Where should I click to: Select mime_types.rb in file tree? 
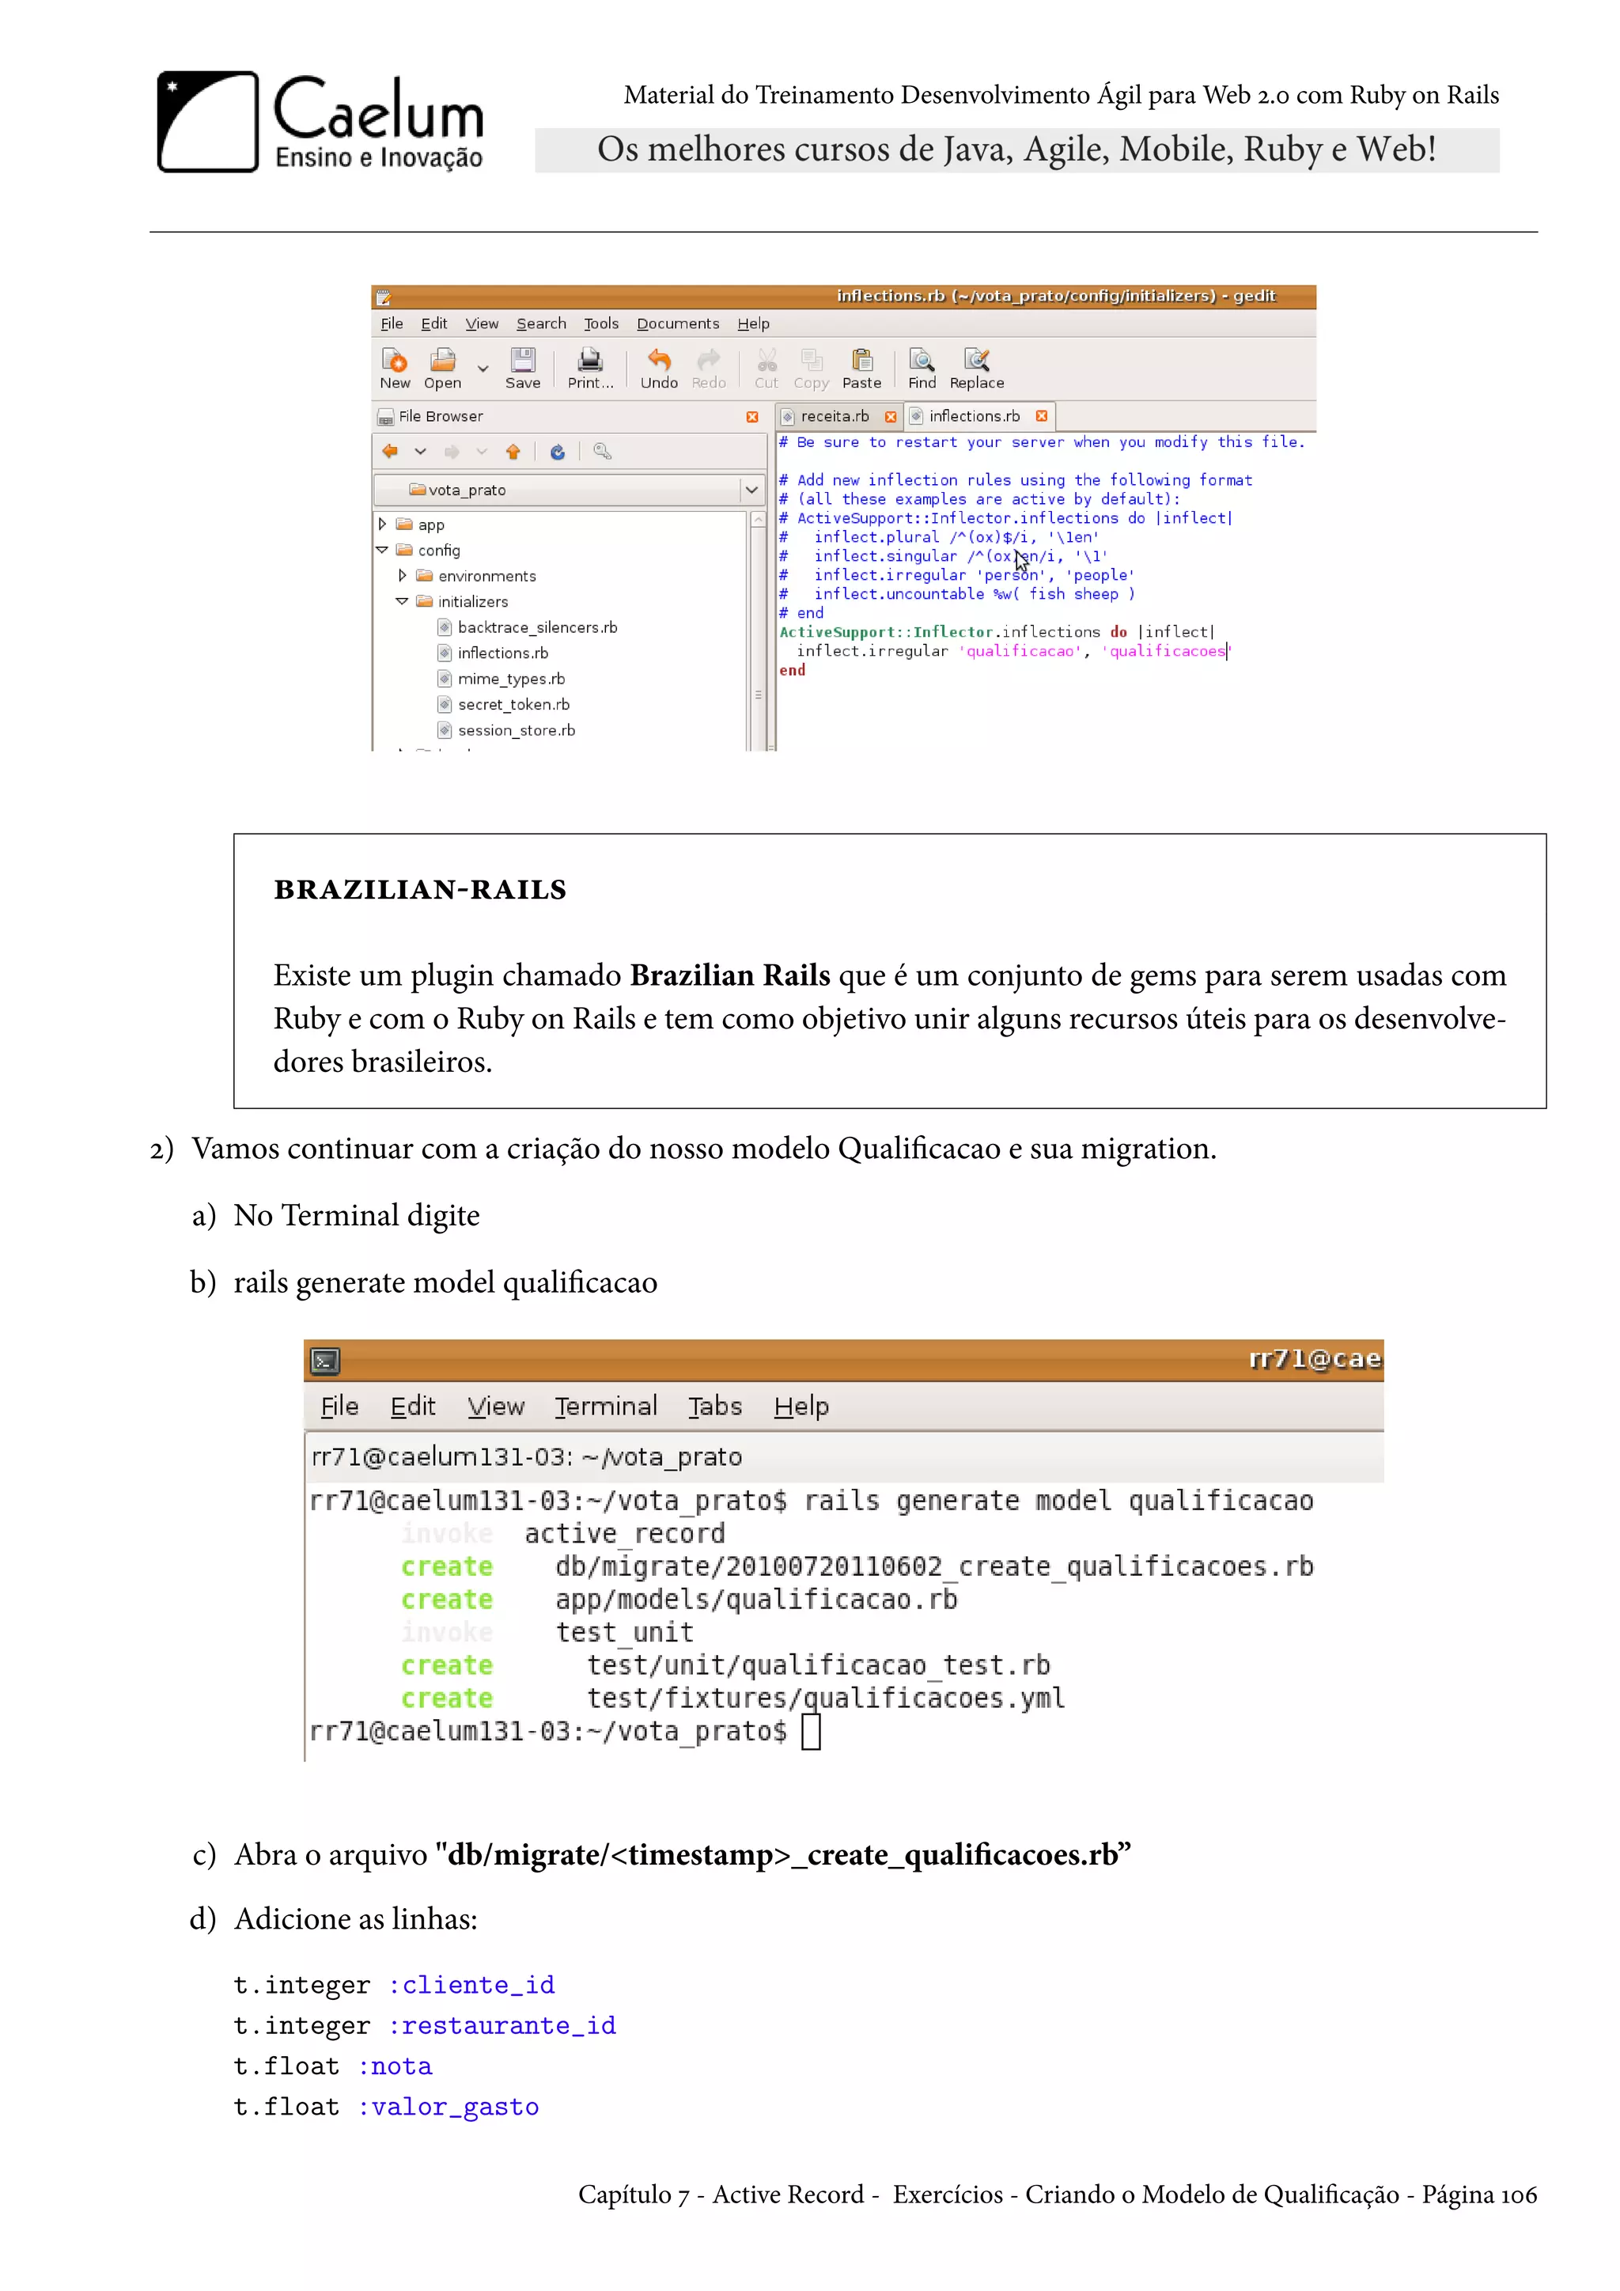tap(511, 680)
